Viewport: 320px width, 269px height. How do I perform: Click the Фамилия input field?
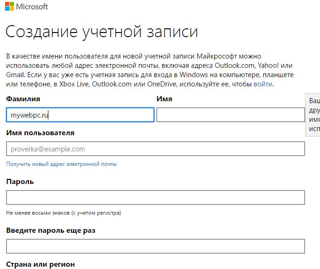(x=80, y=115)
